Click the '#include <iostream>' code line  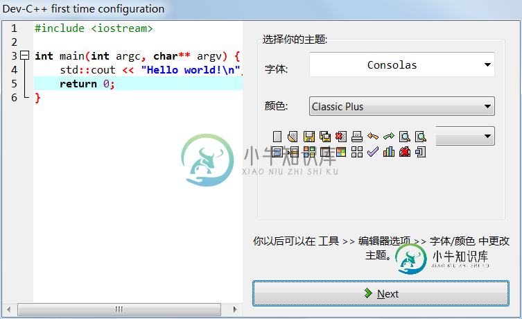(x=94, y=28)
